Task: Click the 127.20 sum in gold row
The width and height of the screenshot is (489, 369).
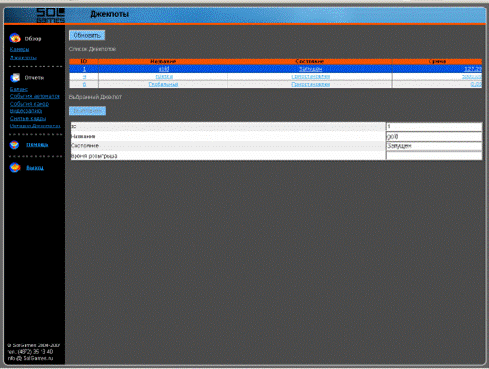Action: pyautogui.click(x=473, y=69)
